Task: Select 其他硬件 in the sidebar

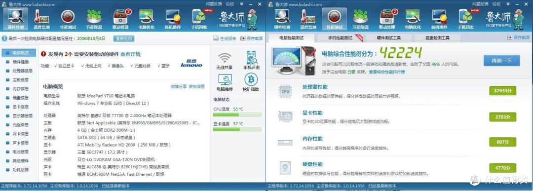Action: click(19, 161)
